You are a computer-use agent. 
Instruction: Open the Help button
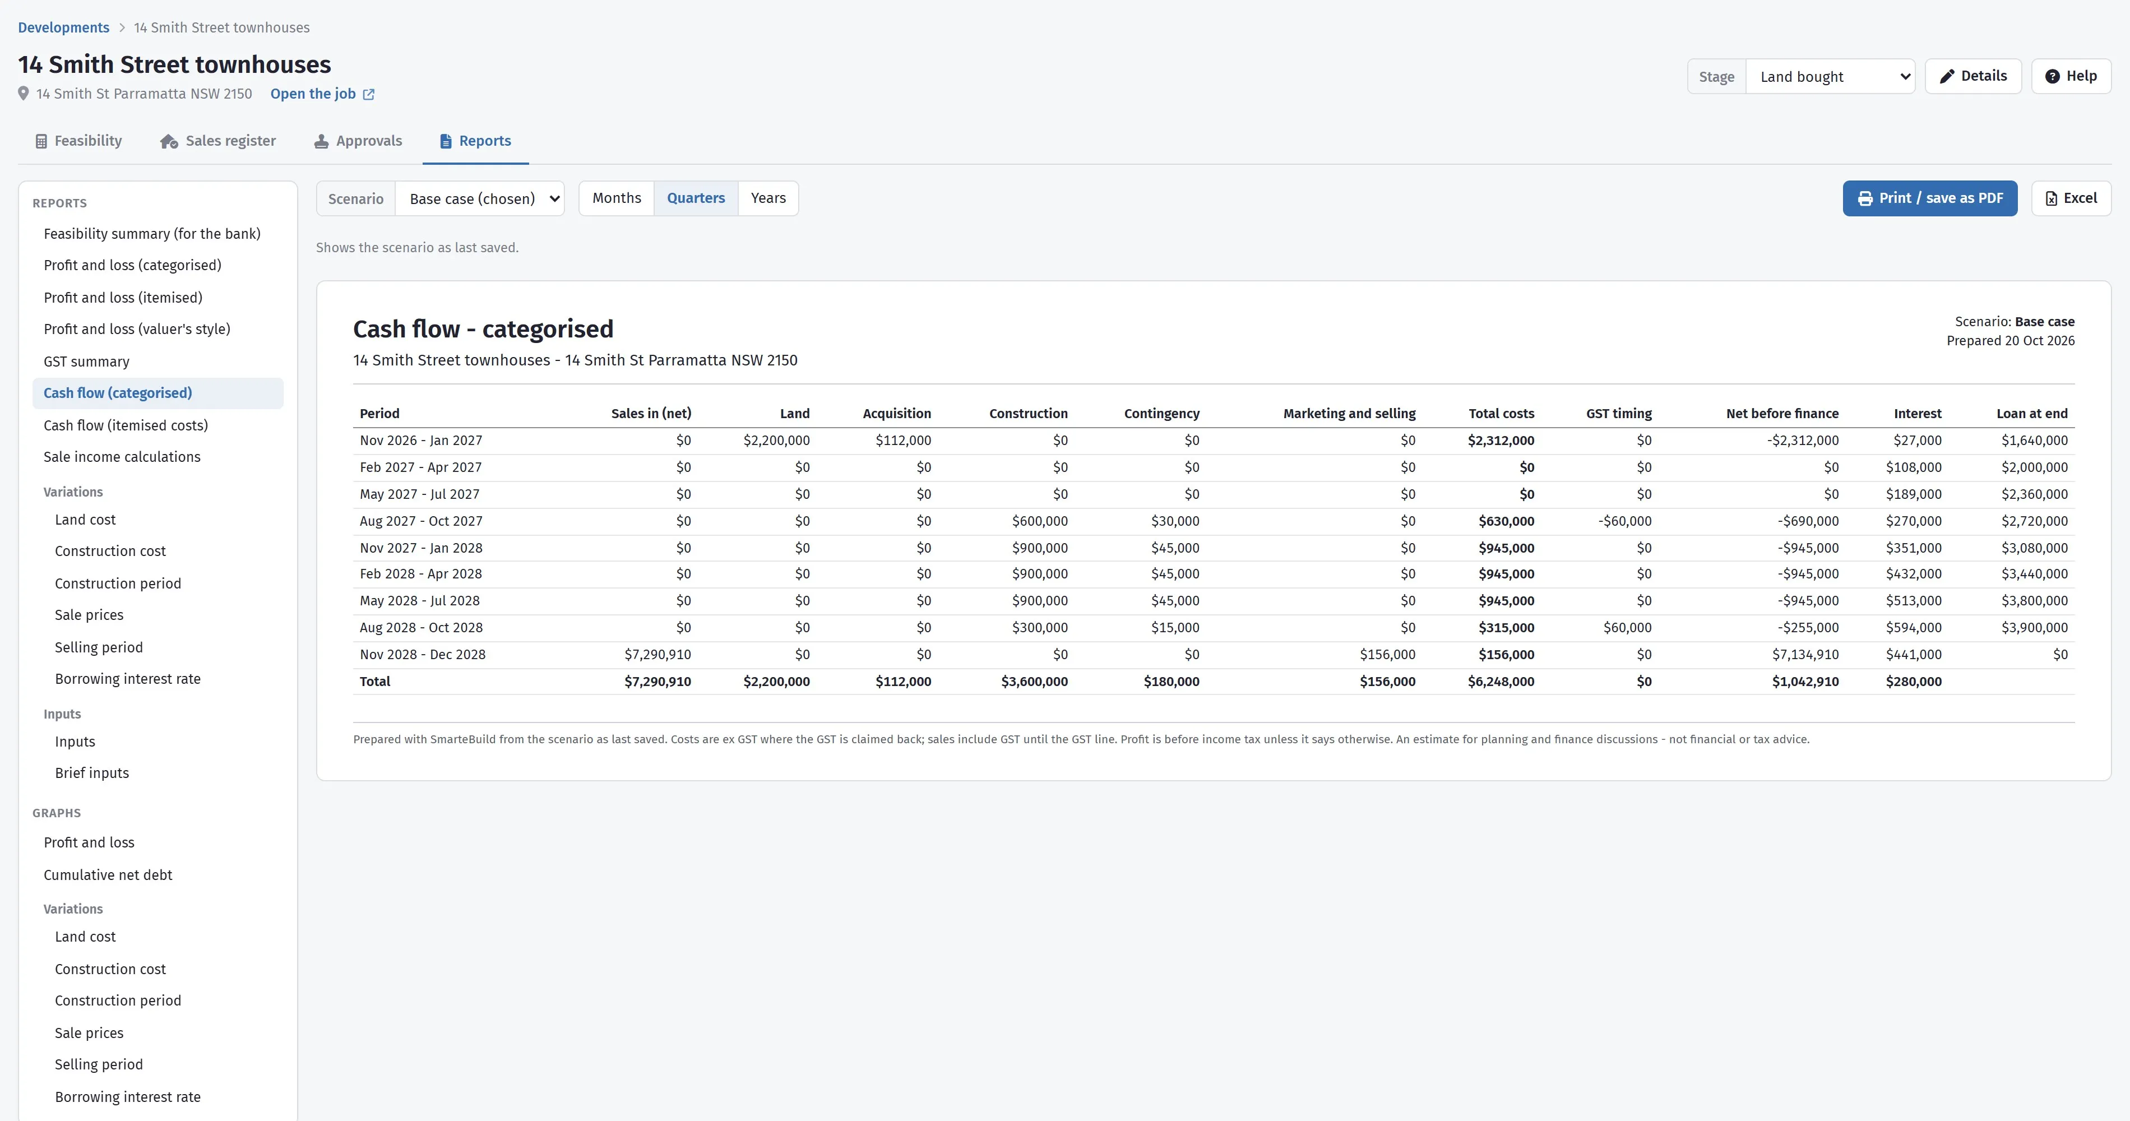coord(2071,76)
